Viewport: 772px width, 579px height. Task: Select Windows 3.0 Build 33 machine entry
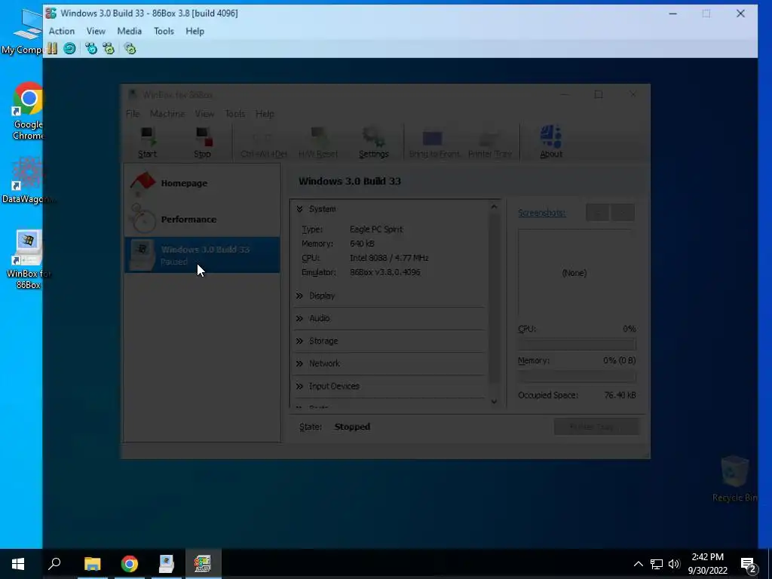(x=202, y=255)
